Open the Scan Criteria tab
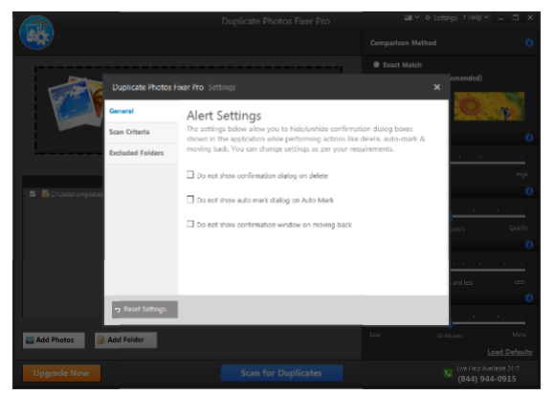 coord(142,132)
